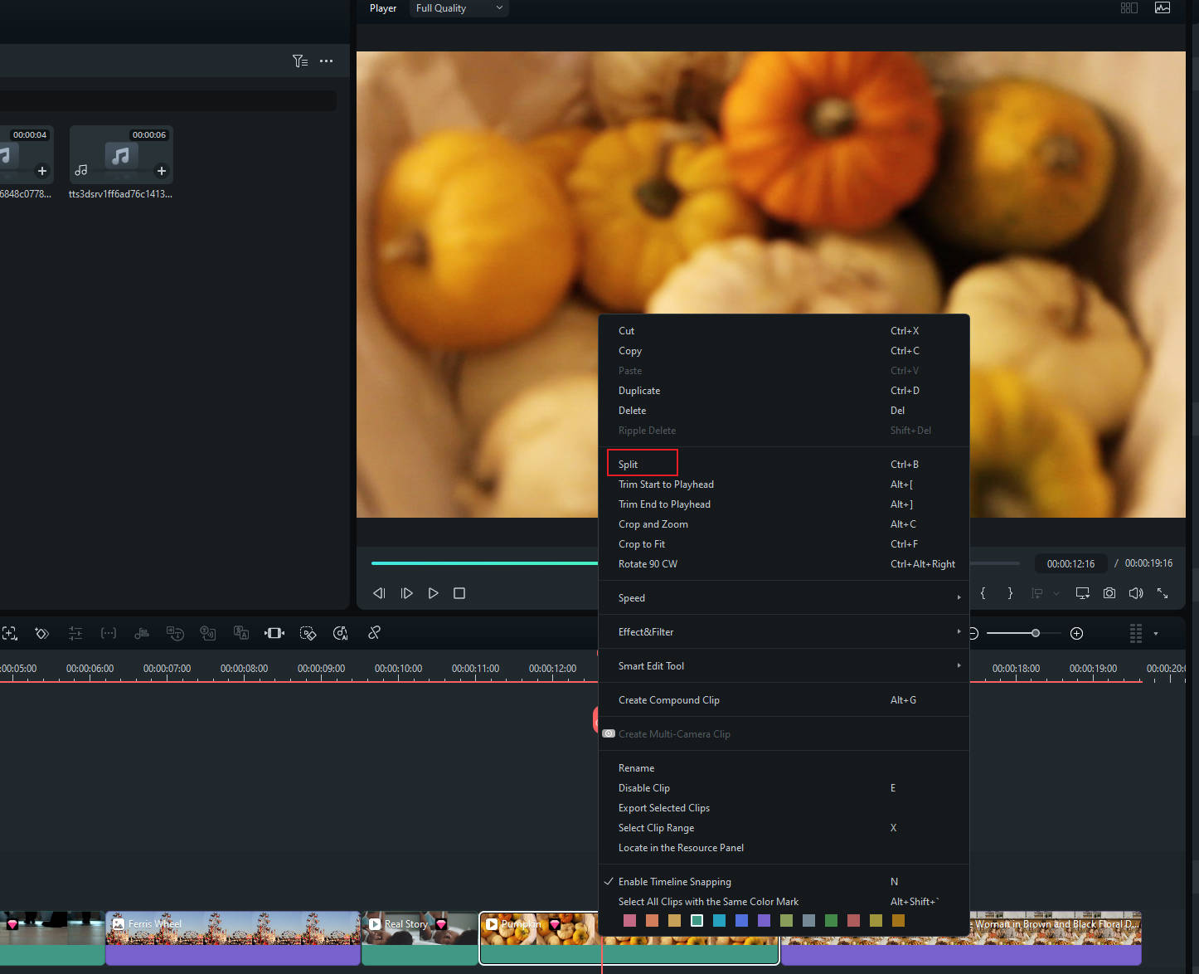
Task: Expand the Smart Edit Tool submenu
Action: (x=784, y=666)
